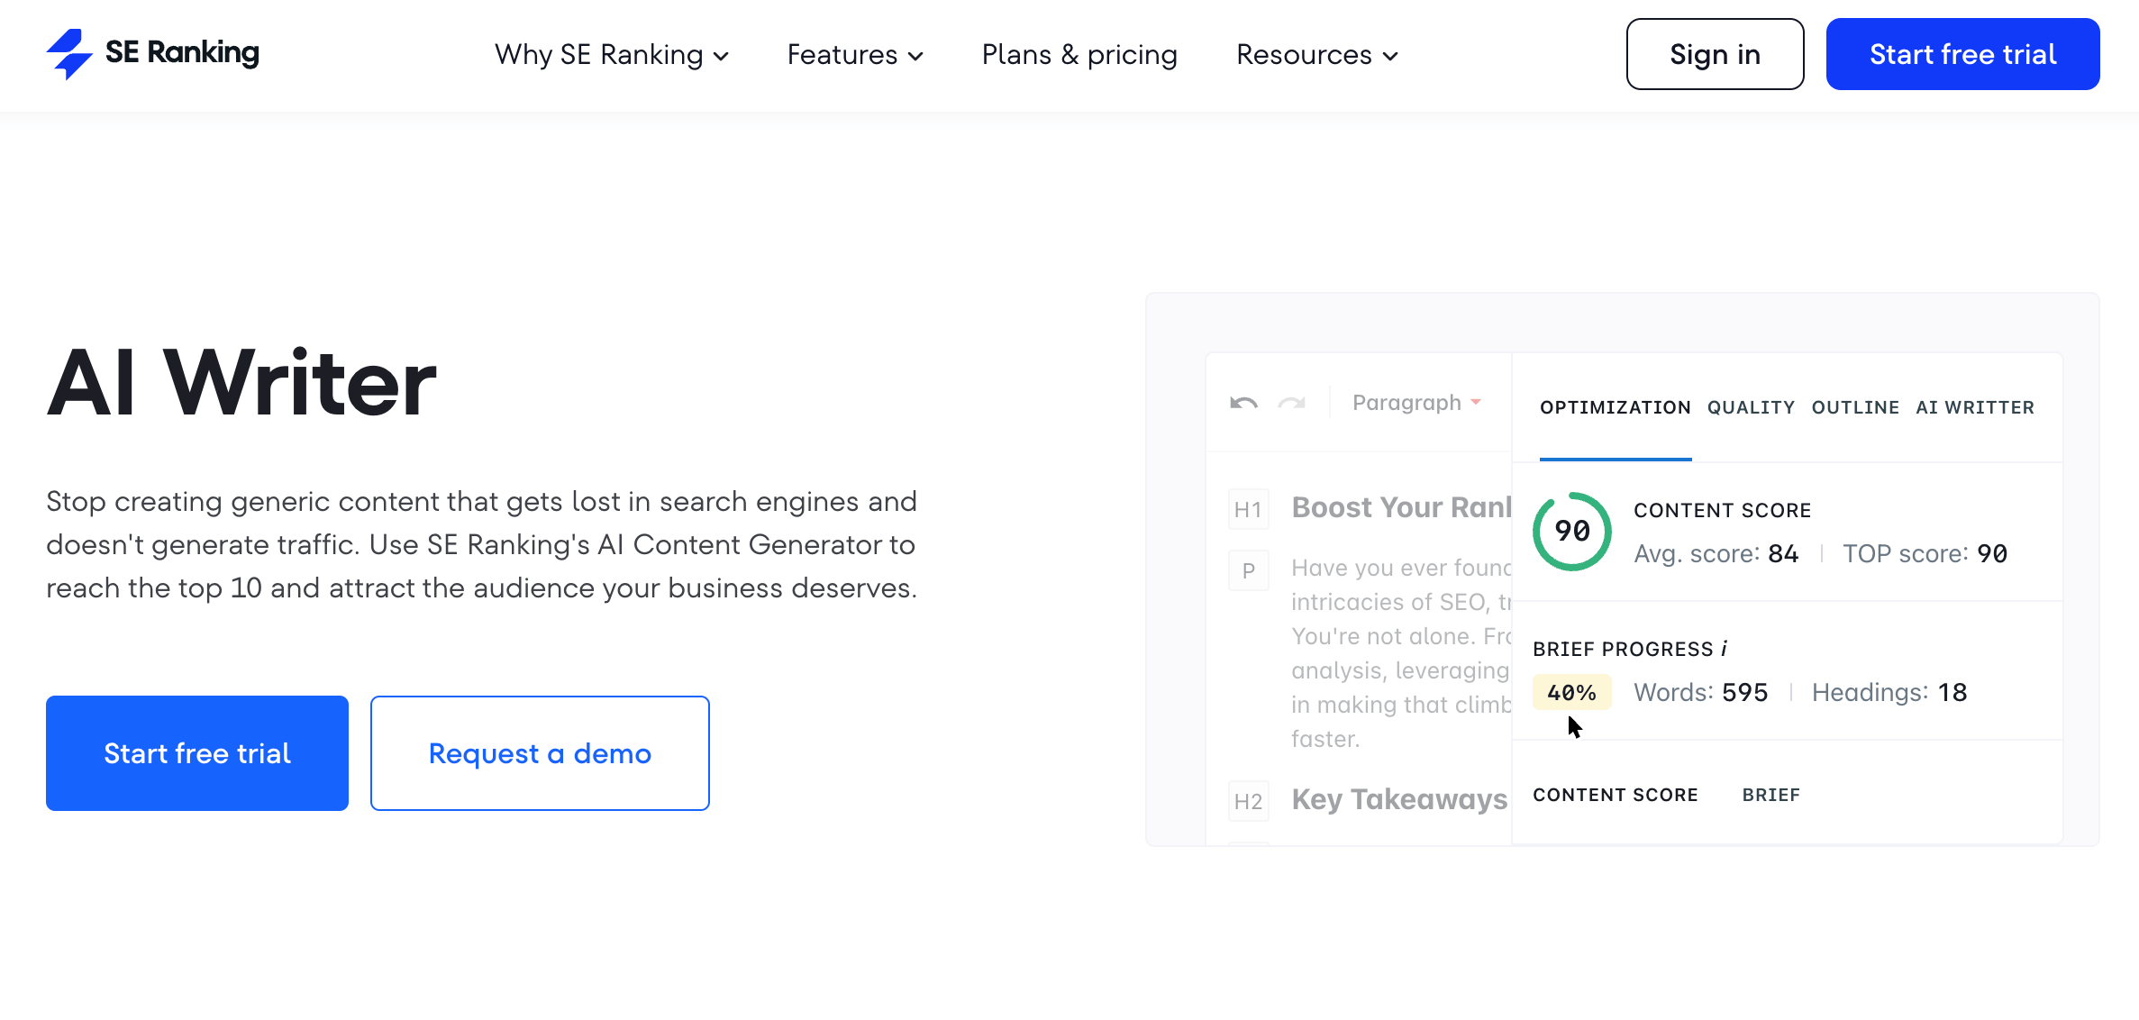Click the circular content score 90 gauge

[x=1572, y=531]
